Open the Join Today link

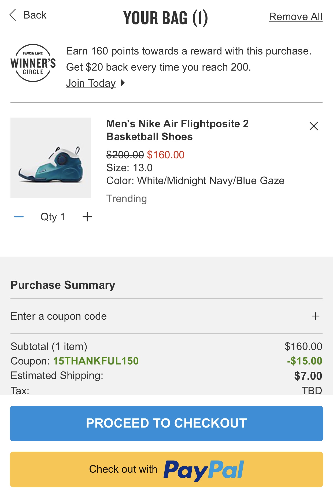pyautogui.click(x=91, y=83)
